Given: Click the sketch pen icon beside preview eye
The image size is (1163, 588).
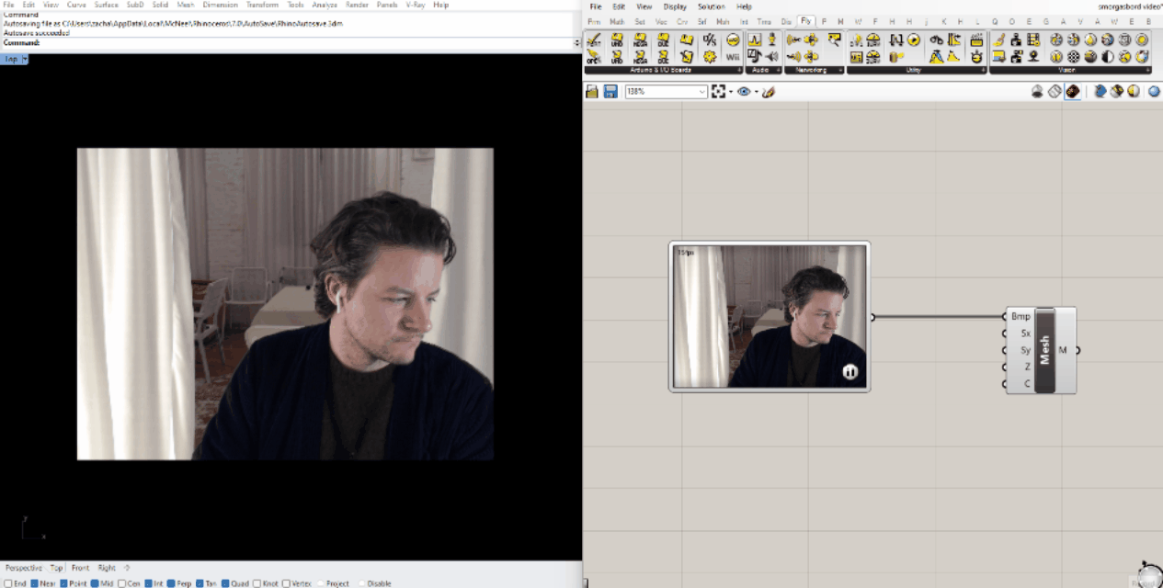Looking at the screenshot, I should coord(769,92).
